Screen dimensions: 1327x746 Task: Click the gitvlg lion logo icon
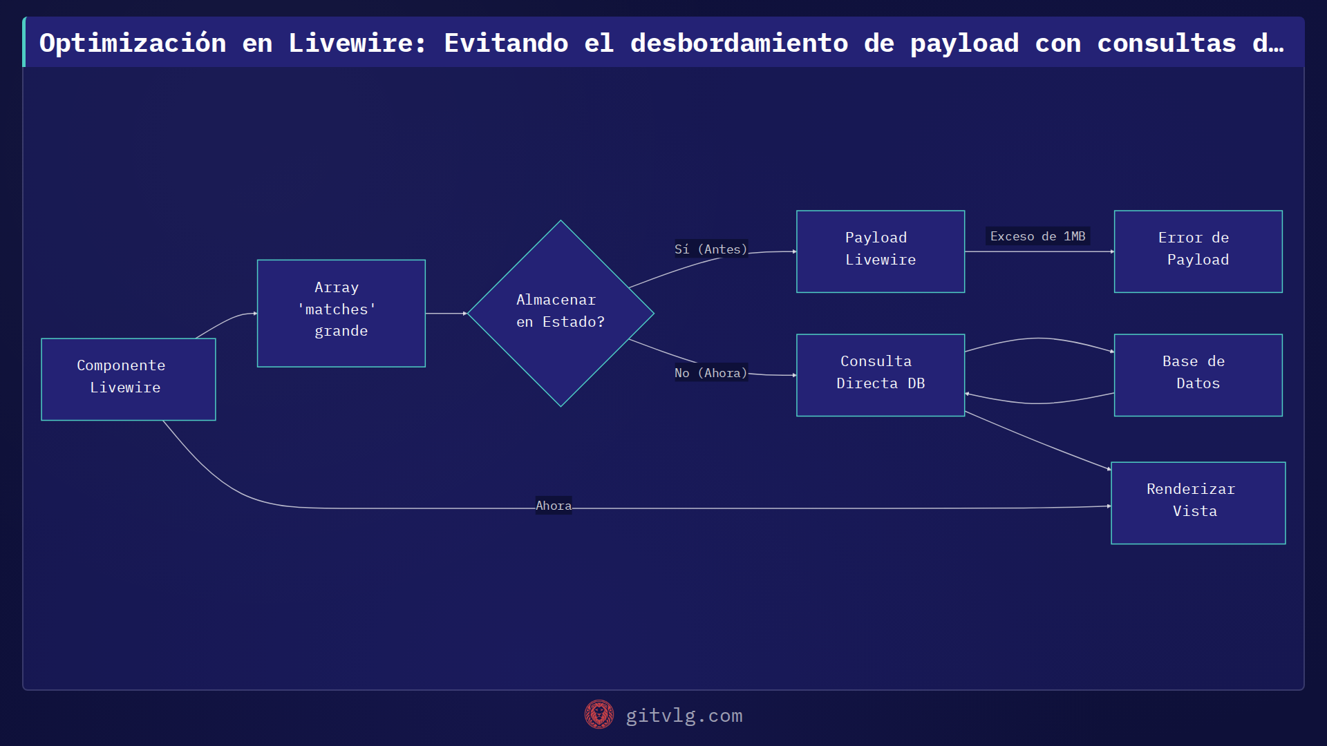[x=599, y=715]
